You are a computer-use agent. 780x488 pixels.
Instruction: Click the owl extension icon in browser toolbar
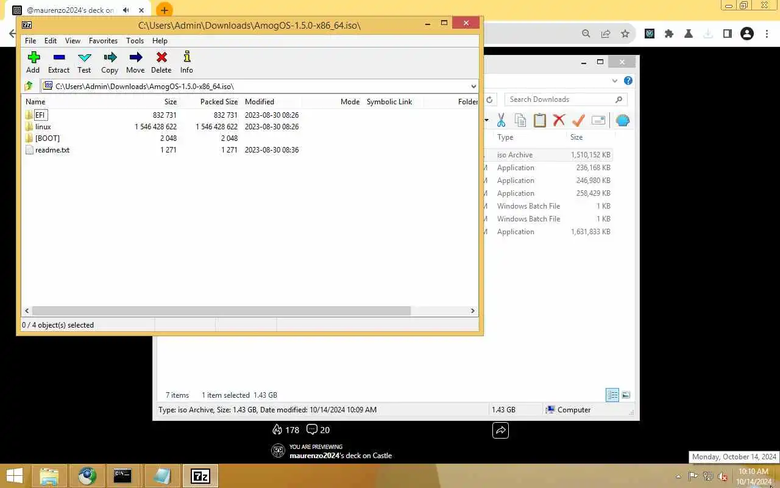(650, 34)
